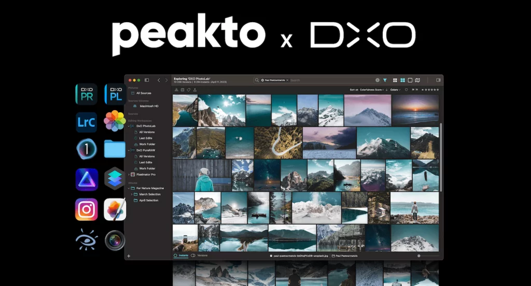Go back with the left chevron
The image size is (531, 286).
159,80
